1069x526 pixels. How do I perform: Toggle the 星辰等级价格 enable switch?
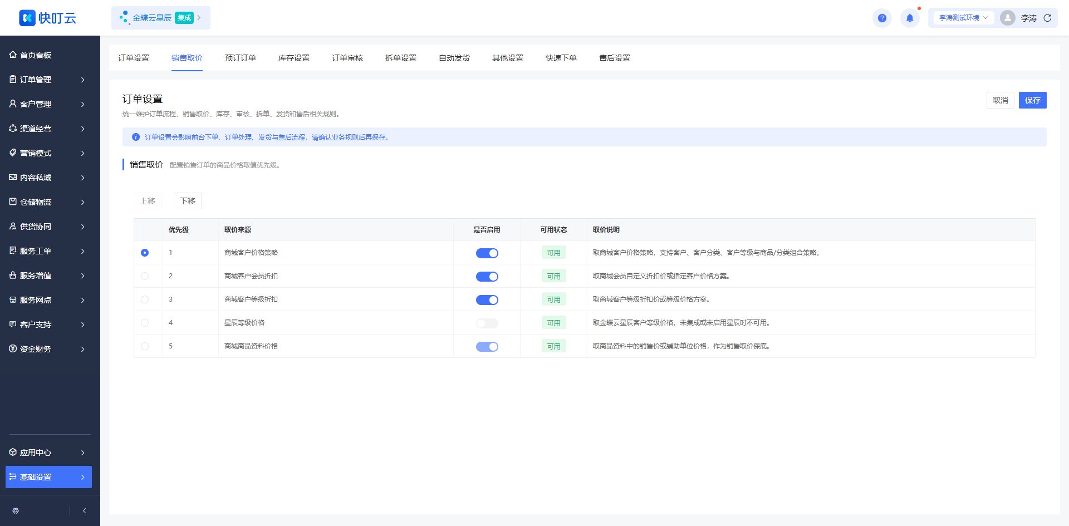click(487, 323)
